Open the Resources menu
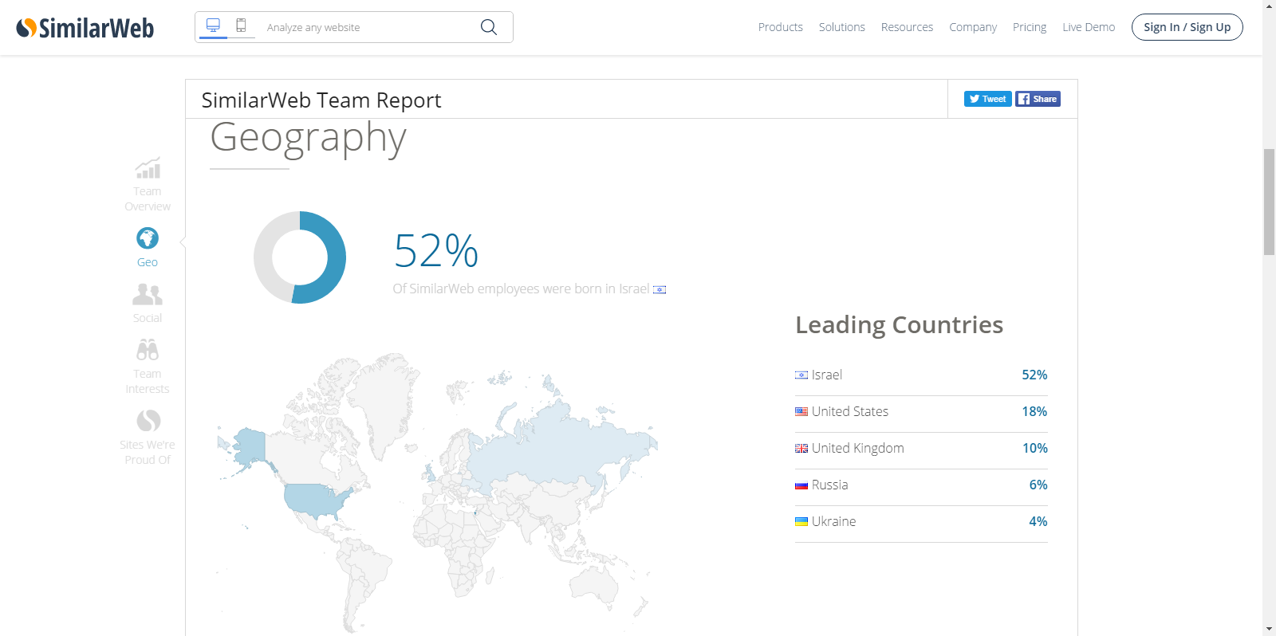1276x636 pixels. point(907,27)
